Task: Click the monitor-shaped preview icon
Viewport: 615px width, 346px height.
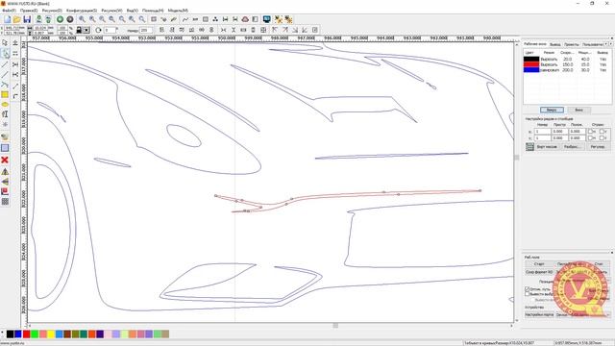Action: coord(267,19)
